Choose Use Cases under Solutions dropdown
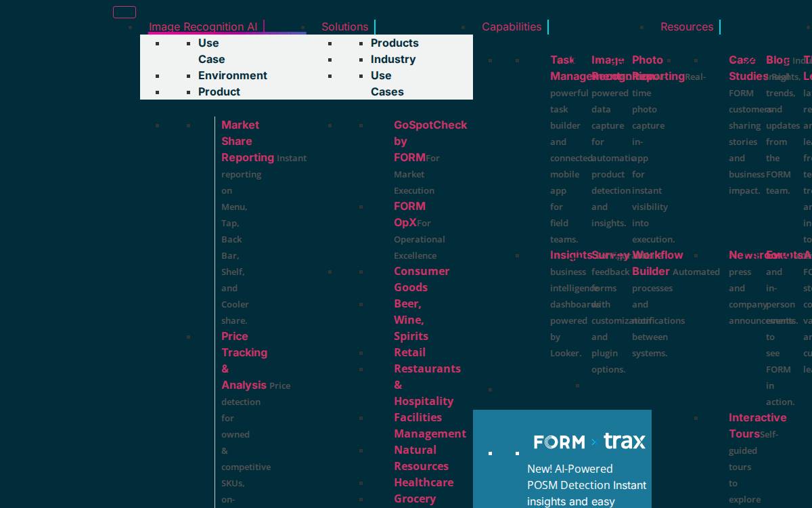Image resolution: width=812 pixels, height=508 pixels. pos(387,83)
